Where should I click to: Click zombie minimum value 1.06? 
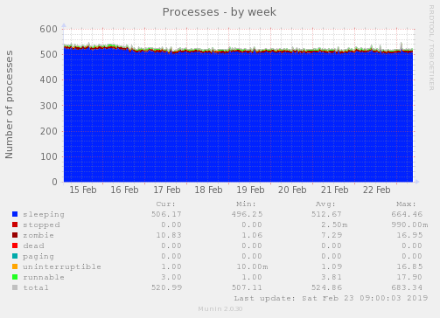[252, 235]
